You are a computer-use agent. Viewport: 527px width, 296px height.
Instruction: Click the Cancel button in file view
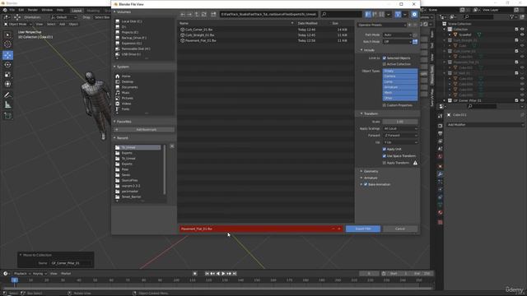pyautogui.click(x=400, y=229)
